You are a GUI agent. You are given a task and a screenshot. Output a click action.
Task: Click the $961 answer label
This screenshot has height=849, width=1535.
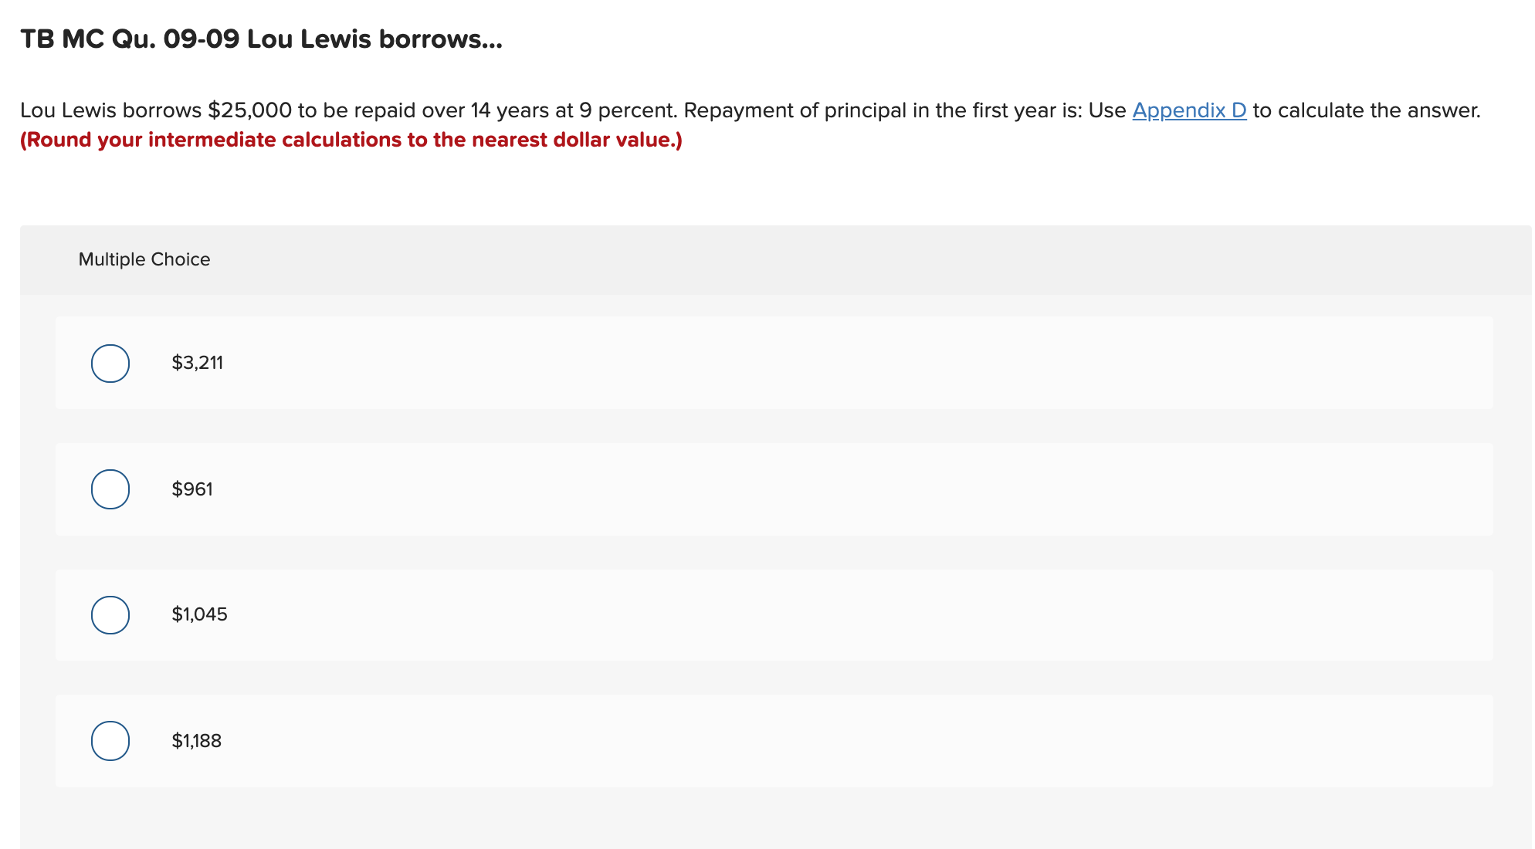191,488
